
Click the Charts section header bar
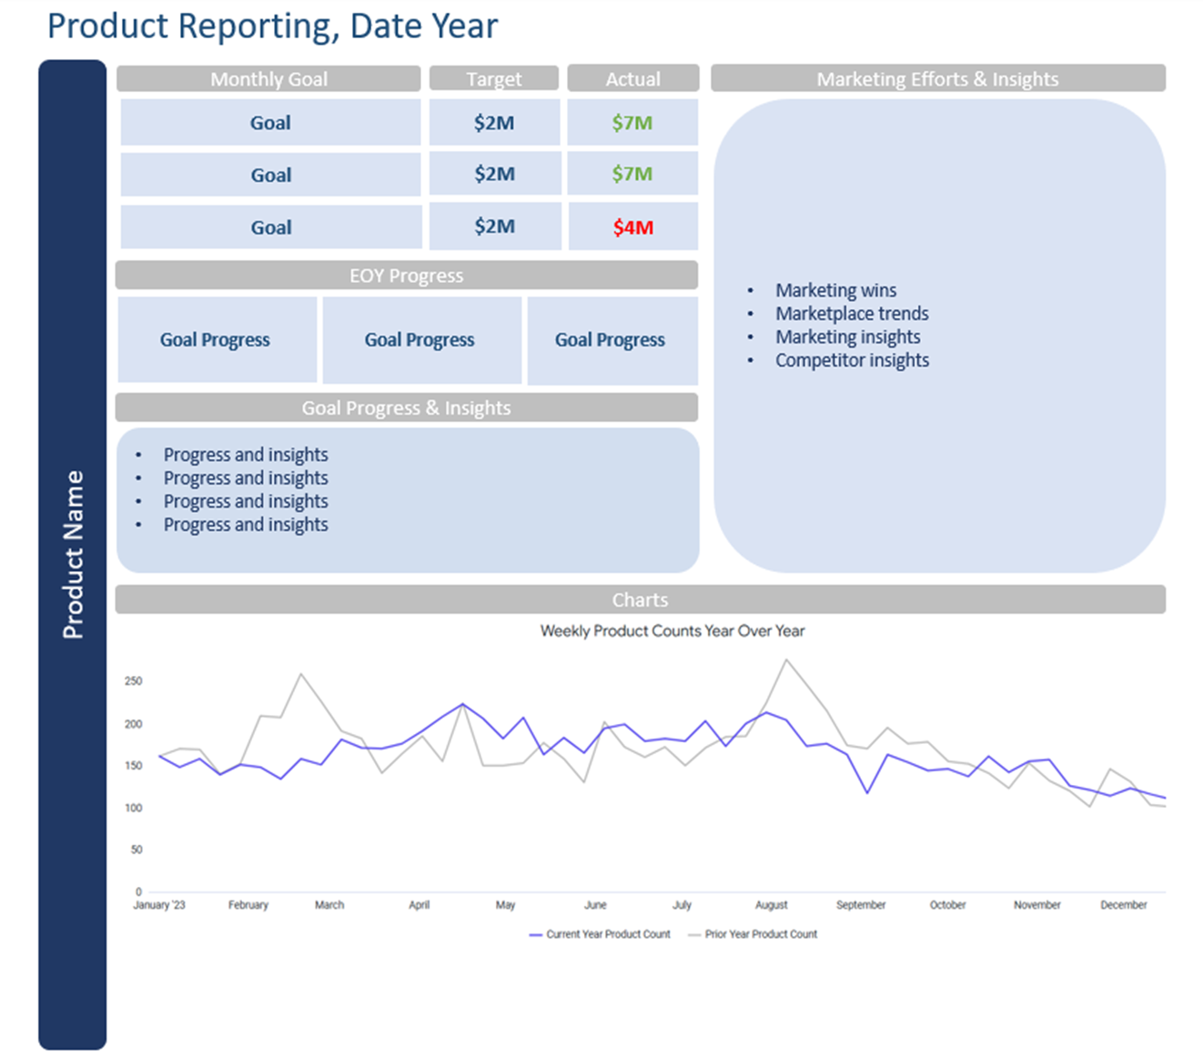click(640, 599)
